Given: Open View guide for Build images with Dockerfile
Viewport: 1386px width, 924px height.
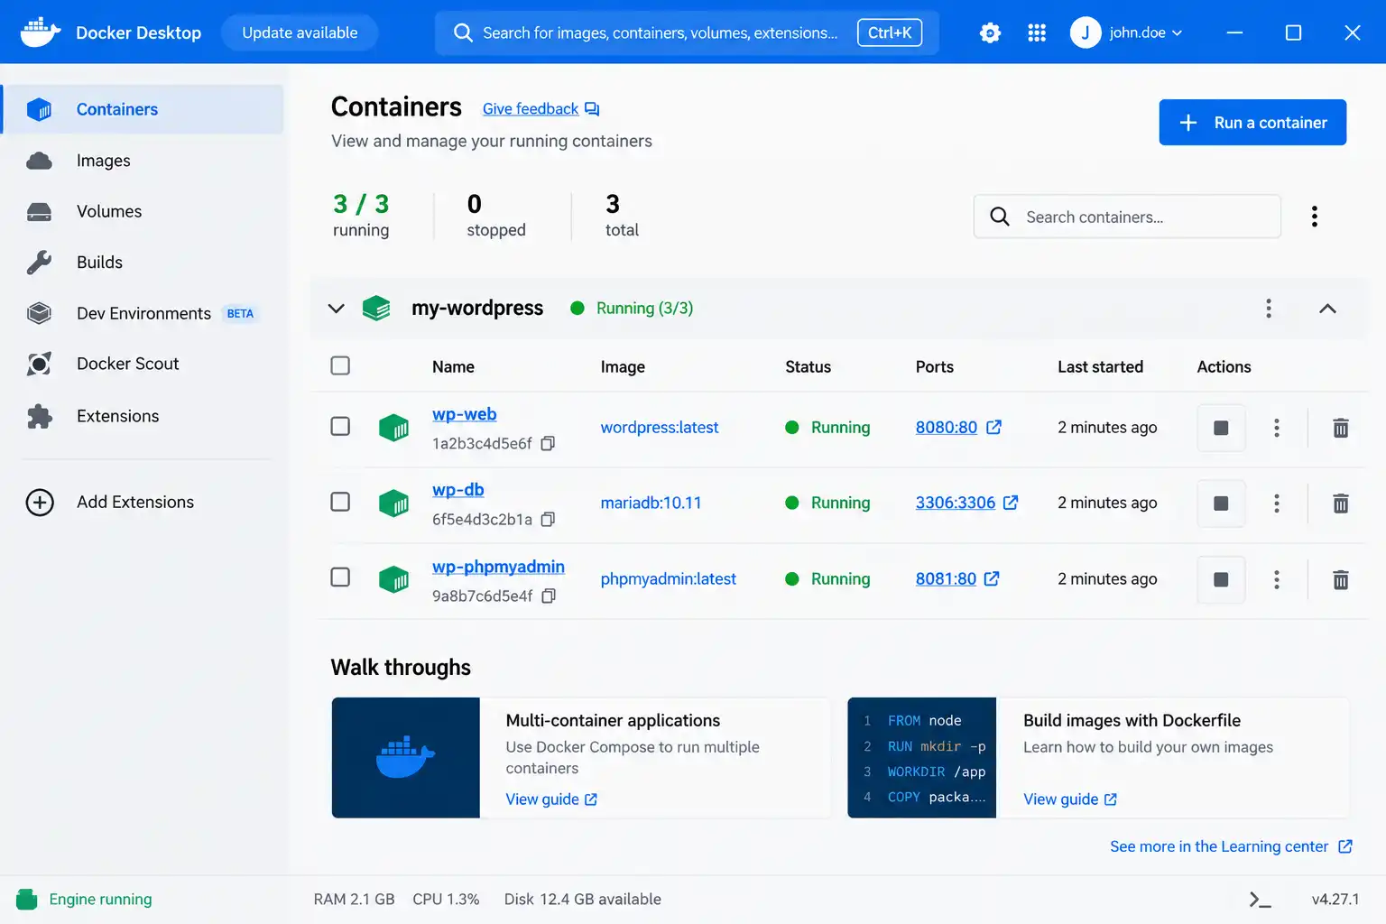Looking at the screenshot, I should [1069, 799].
